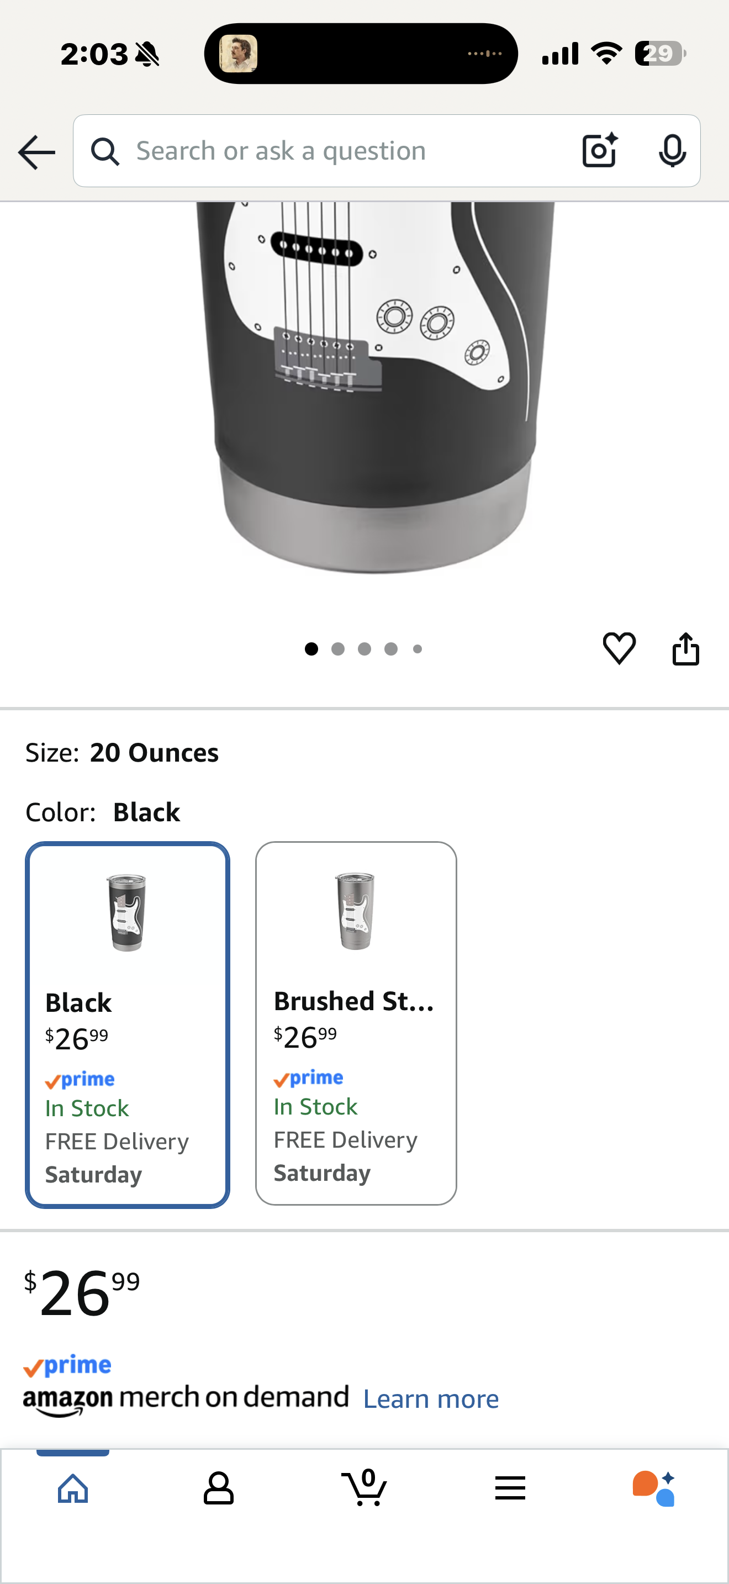
Task: Tap the Dynamic Island now-playing artwork
Action: tap(239, 54)
